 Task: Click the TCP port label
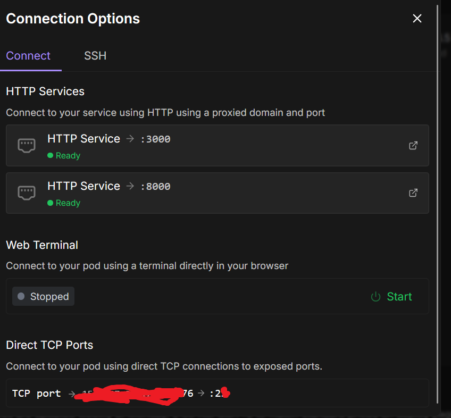(36, 394)
